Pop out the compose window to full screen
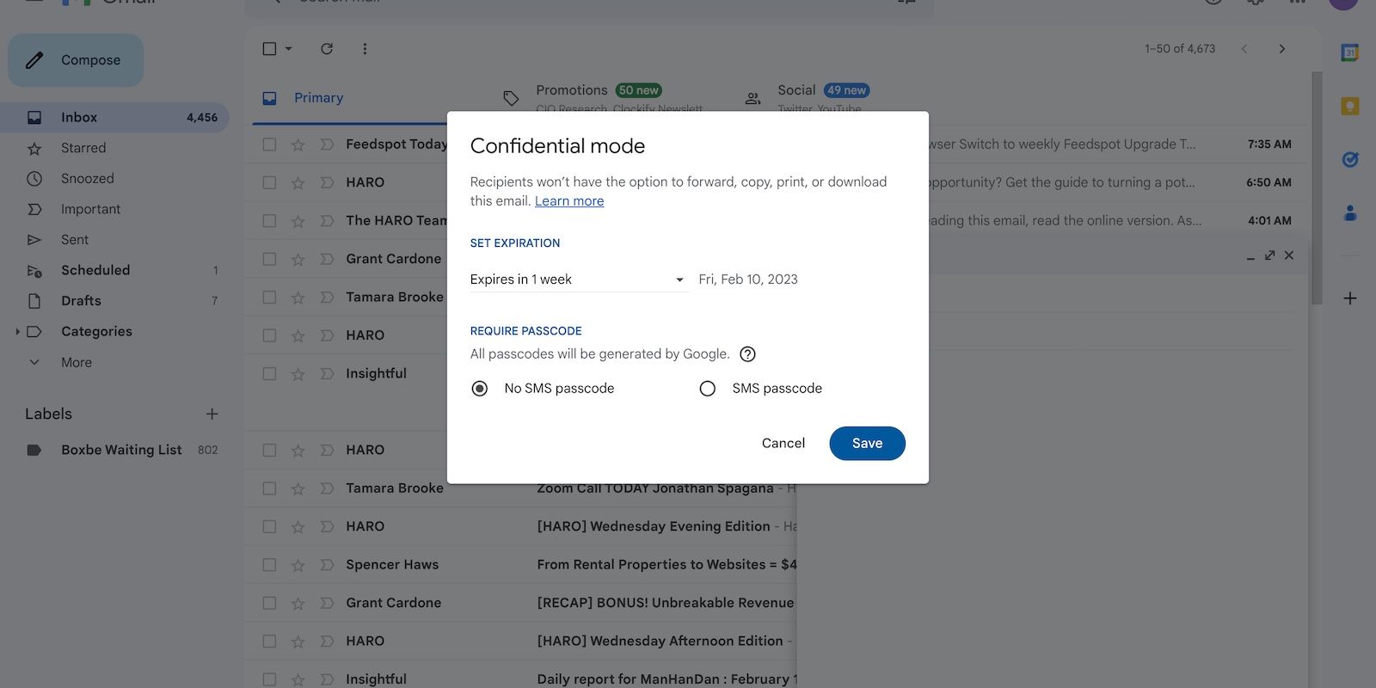The image size is (1376, 688). click(x=1269, y=255)
